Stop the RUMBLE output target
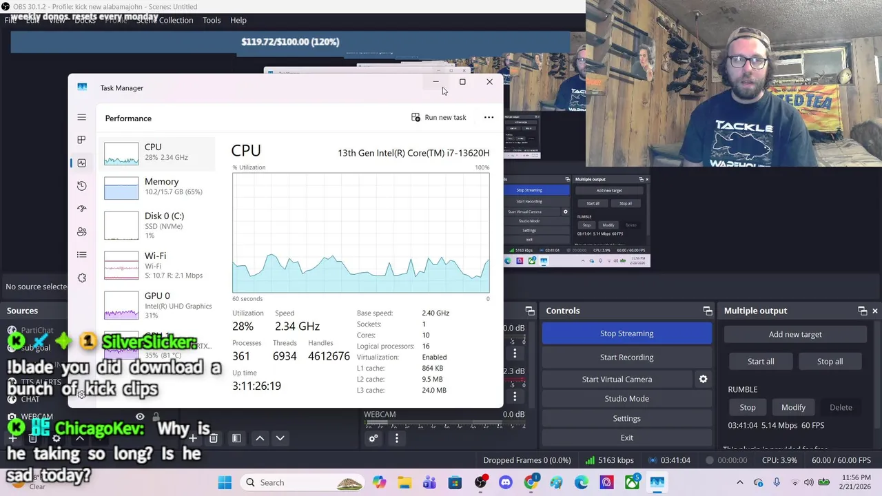 [748, 407]
